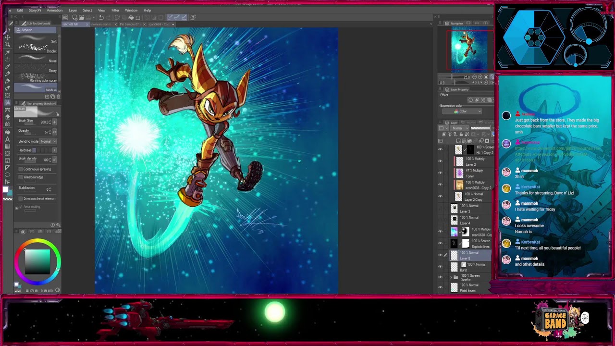Image resolution: width=615 pixels, height=346 pixels.
Task: Open the Filter menu
Action: [115, 10]
